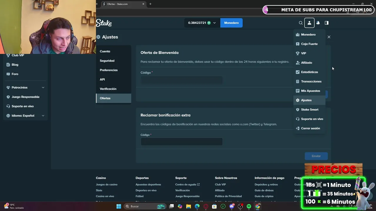This screenshot has height=211, width=376.
Task: Click the Estadísticas chart icon
Action: pyautogui.click(x=298, y=72)
